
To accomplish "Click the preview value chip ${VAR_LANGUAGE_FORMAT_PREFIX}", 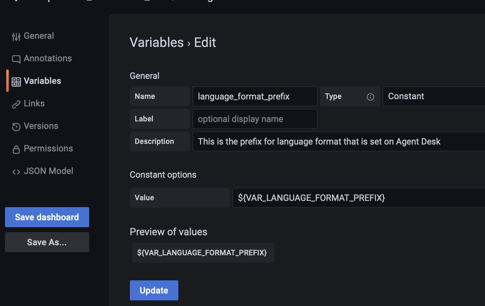I will point(202,253).
